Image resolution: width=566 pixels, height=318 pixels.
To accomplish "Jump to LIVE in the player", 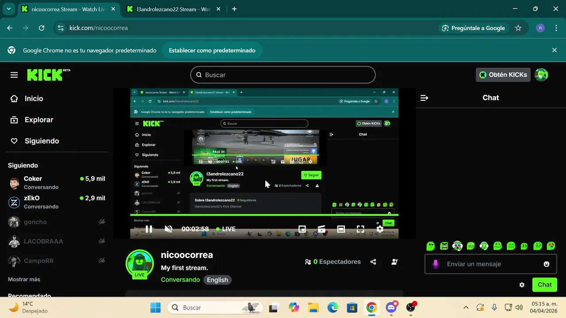I will 226,229.
